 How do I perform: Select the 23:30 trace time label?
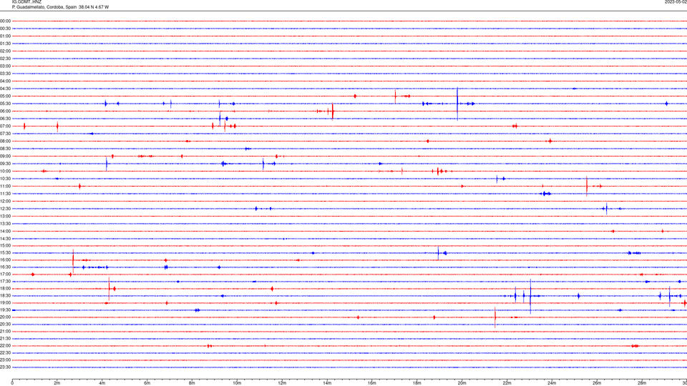pyautogui.click(x=5, y=367)
